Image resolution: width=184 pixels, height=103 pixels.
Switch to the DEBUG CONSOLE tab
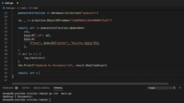[41, 88]
